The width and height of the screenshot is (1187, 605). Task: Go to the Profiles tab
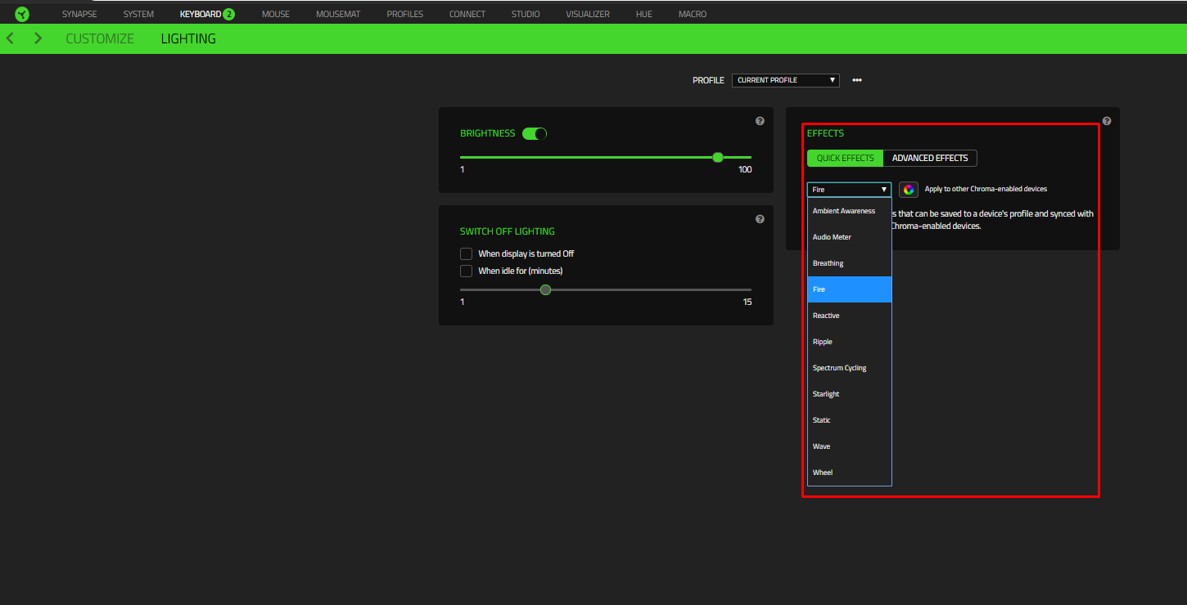click(405, 14)
